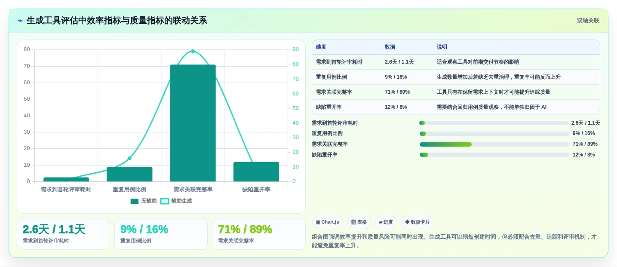
Task: Click the 维度 column header
Action: coord(321,47)
